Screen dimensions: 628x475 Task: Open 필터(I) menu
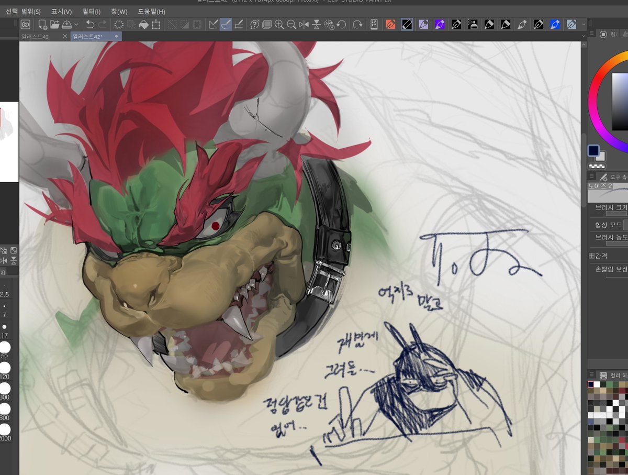(91, 12)
